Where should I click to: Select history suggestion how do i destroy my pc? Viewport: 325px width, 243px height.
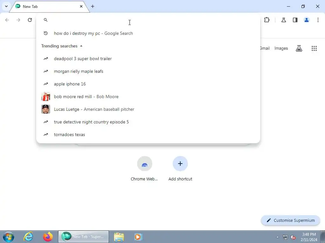(x=148, y=33)
